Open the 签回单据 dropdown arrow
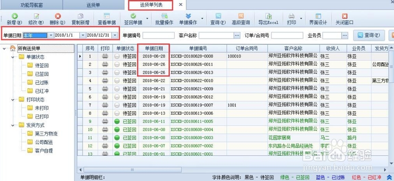 click(x=147, y=18)
